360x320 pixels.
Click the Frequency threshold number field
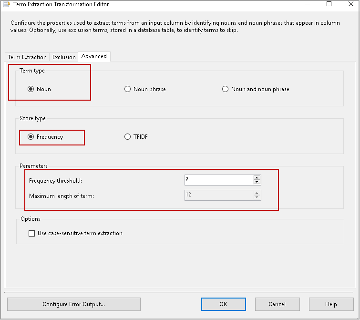pos(218,180)
